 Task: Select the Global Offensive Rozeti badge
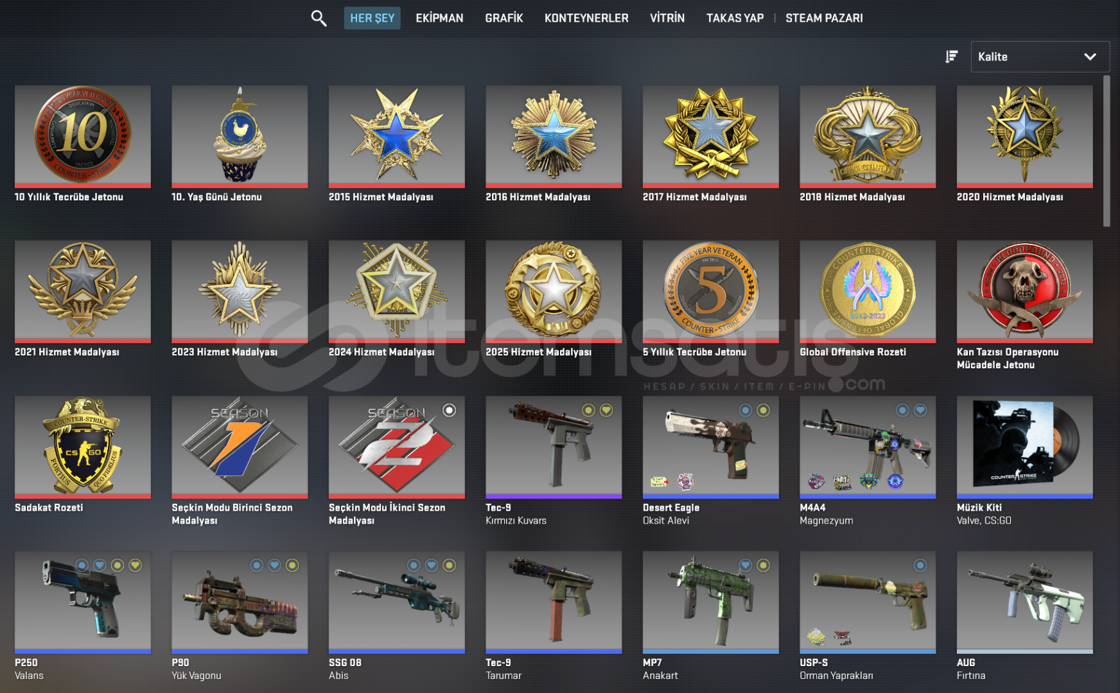[x=868, y=291]
